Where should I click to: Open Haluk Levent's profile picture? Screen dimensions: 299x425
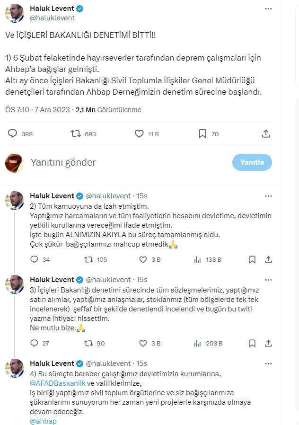click(15, 13)
